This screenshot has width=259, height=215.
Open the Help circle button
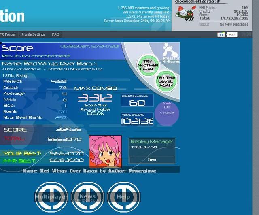click(123, 197)
